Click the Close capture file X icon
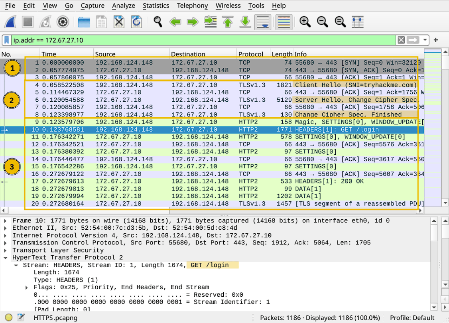Image resolution: width=449 pixels, height=323 pixels. 119,22
